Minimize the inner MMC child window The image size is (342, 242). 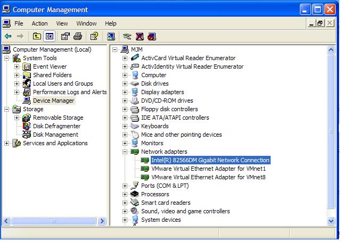[x=311, y=23]
